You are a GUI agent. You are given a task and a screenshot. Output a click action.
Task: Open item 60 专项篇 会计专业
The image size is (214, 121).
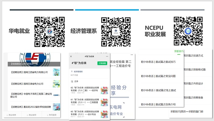[85, 113]
